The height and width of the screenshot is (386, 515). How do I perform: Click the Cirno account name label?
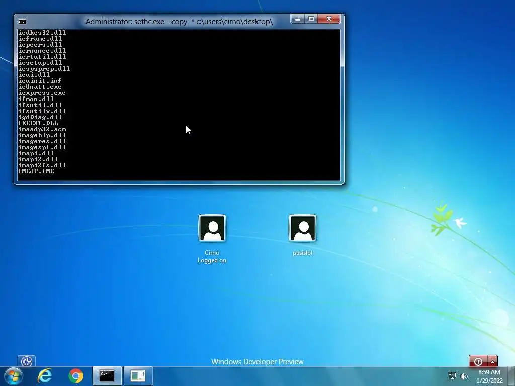pos(212,253)
